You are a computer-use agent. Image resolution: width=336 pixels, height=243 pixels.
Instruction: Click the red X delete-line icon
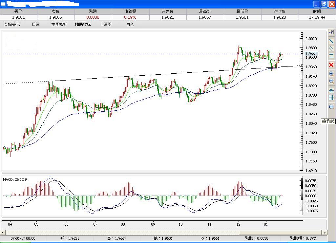pyautogui.click(x=331, y=65)
